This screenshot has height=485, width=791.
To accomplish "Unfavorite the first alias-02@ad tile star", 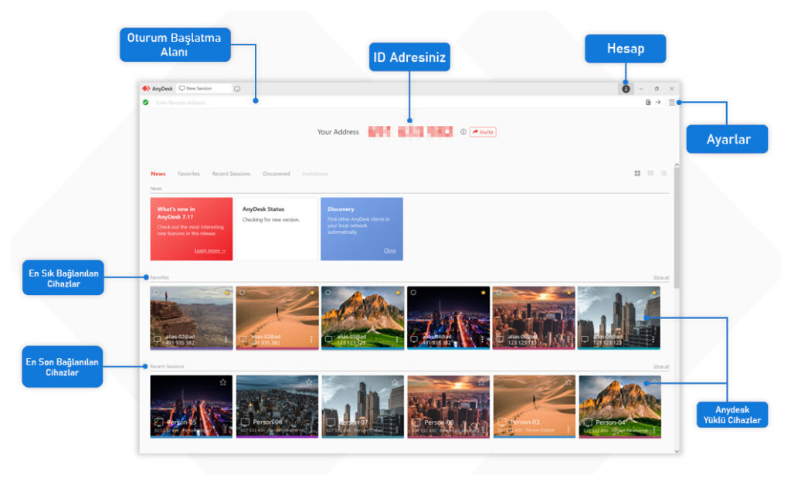I will pyautogui.click(x=227, y=293).
